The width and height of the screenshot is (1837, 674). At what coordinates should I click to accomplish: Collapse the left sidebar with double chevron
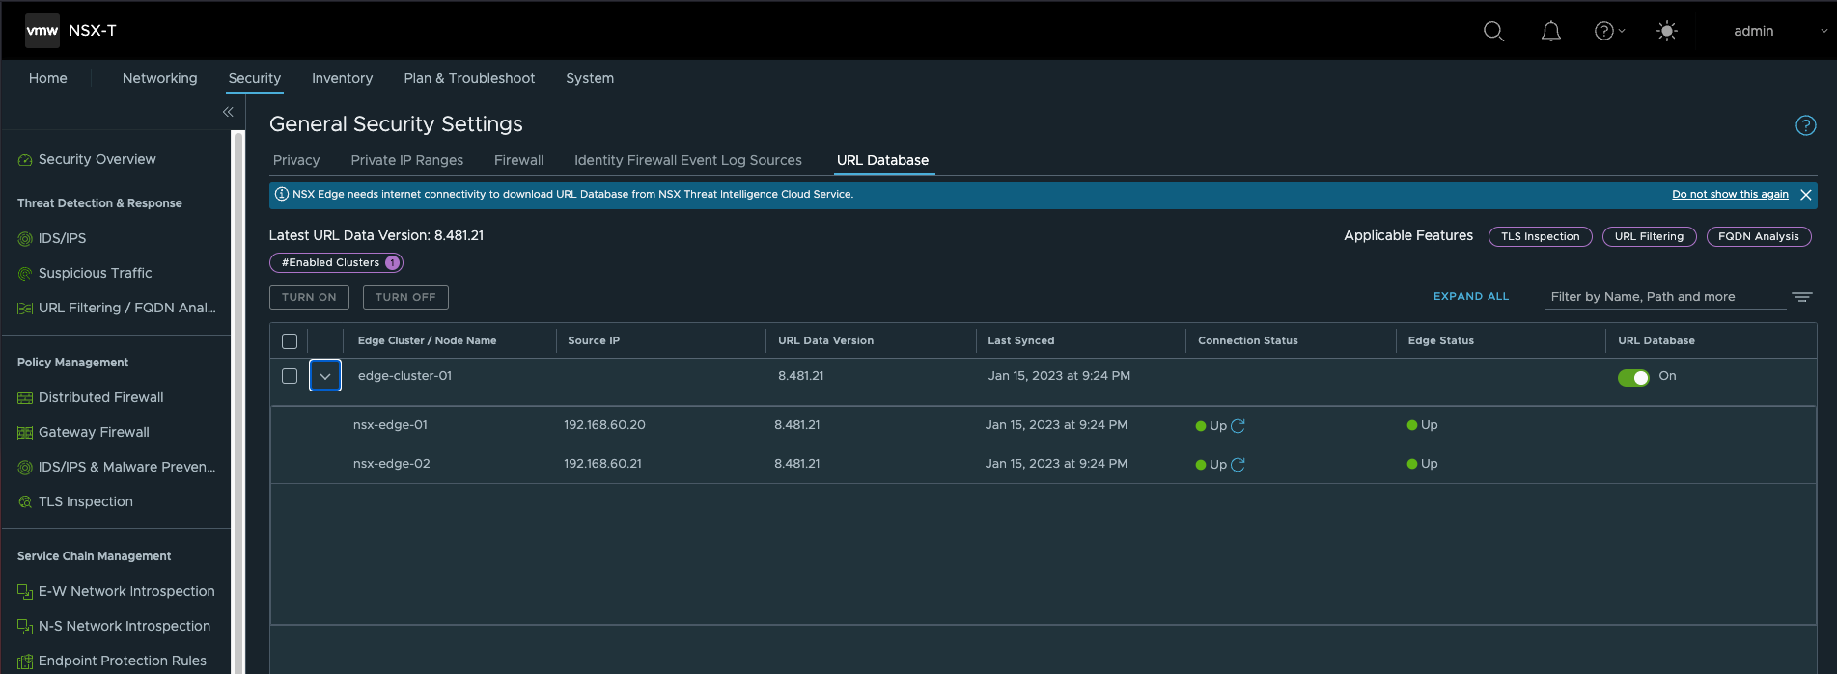pyautogui.click(x=228, y=112)
